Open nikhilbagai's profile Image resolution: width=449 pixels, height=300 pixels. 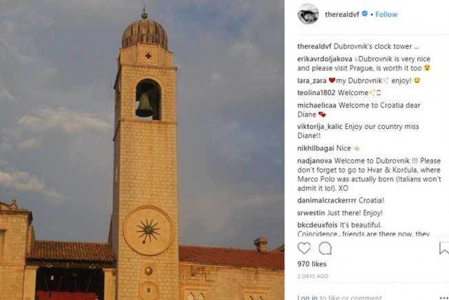tap(315, 148)
